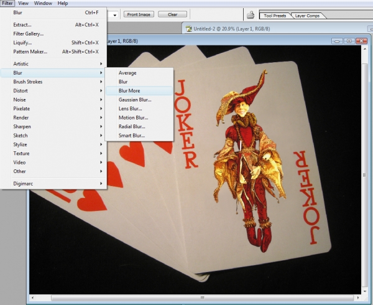Expand the Noise submenu
Screen dimensions: 373x305
tap(53, 100)
